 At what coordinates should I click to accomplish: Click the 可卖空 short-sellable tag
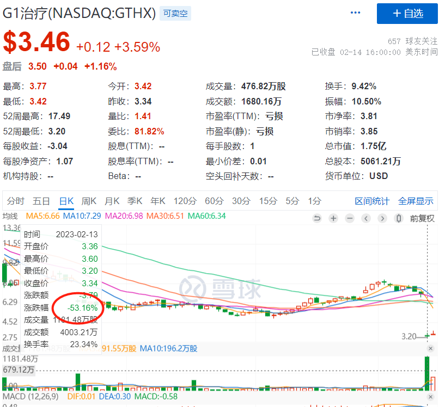click(x=175, y=14)
